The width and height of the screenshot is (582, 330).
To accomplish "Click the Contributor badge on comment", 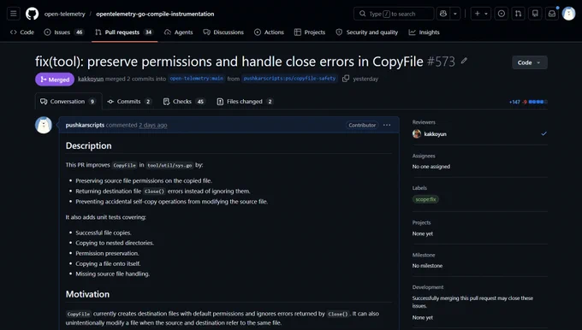I will (x=362, y=125).
